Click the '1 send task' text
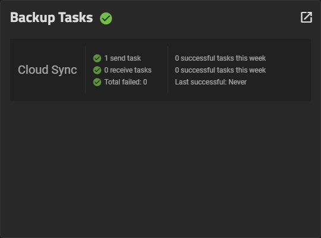This screenshot has height=238, width=321. tap(122, 58)
